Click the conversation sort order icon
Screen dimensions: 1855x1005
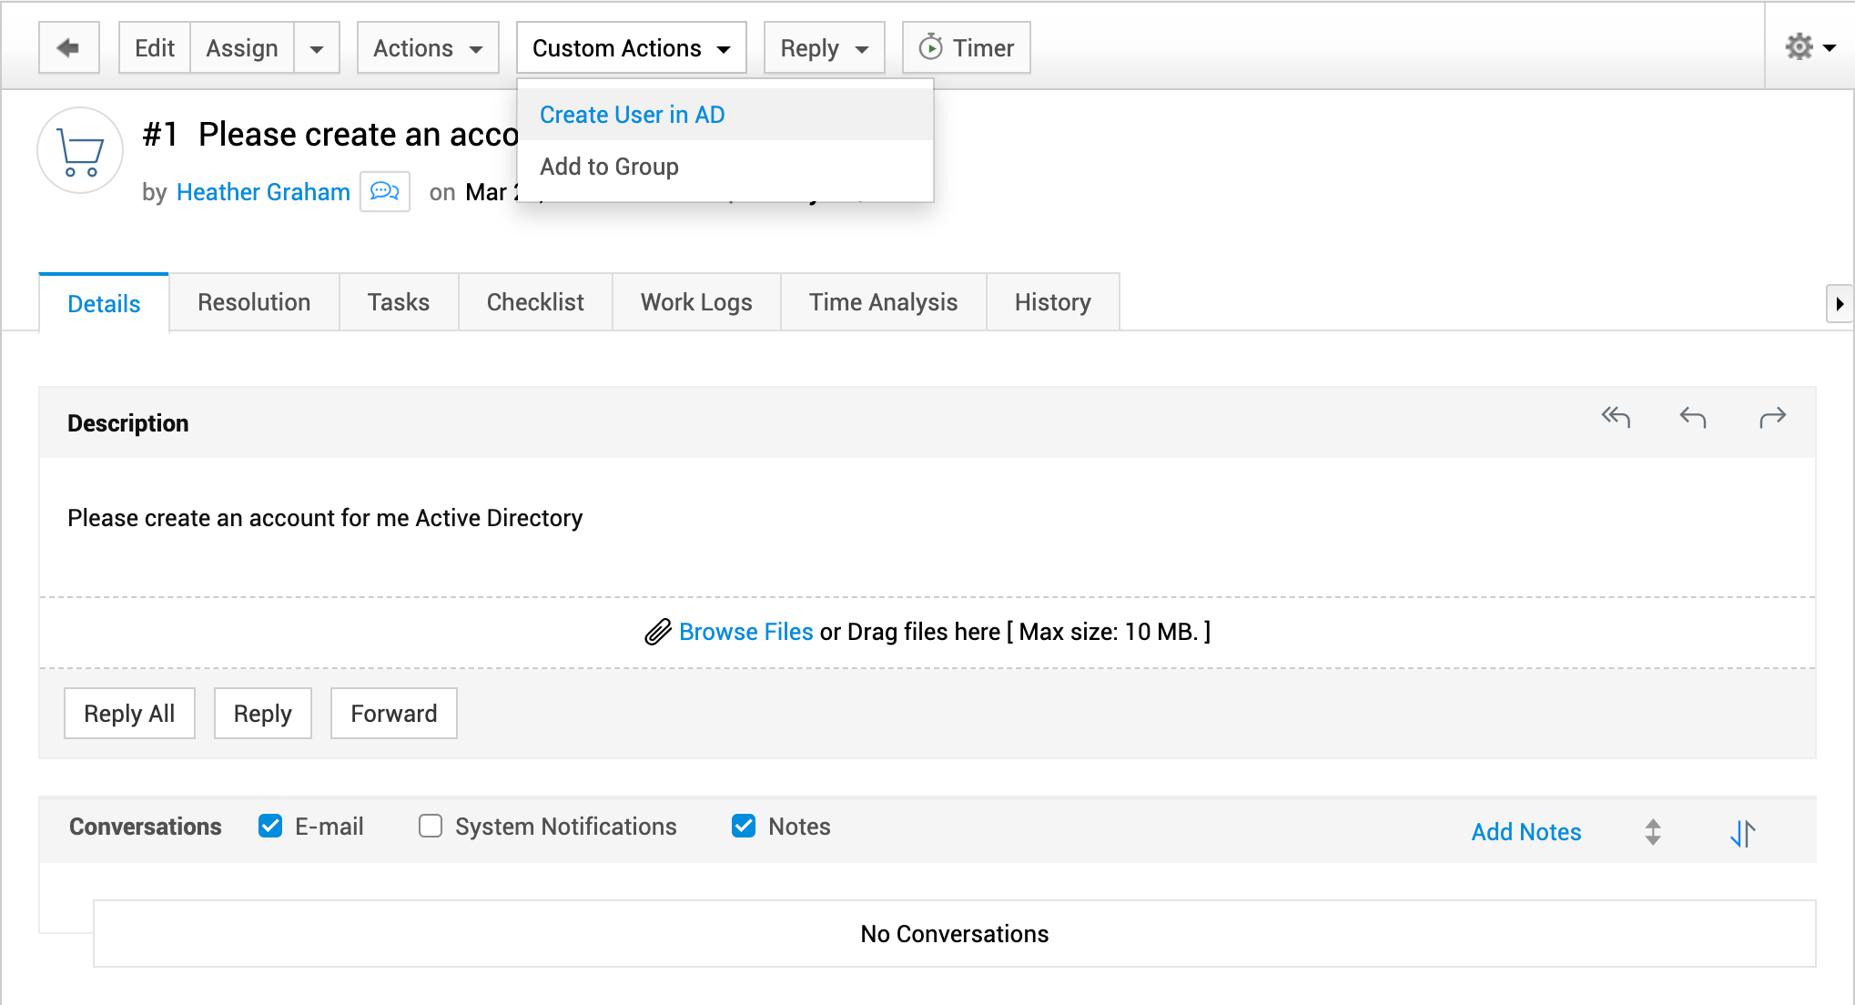tap(1742, 832)
